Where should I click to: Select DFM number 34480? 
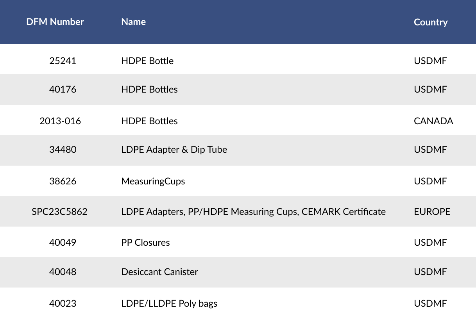[63, 150]
